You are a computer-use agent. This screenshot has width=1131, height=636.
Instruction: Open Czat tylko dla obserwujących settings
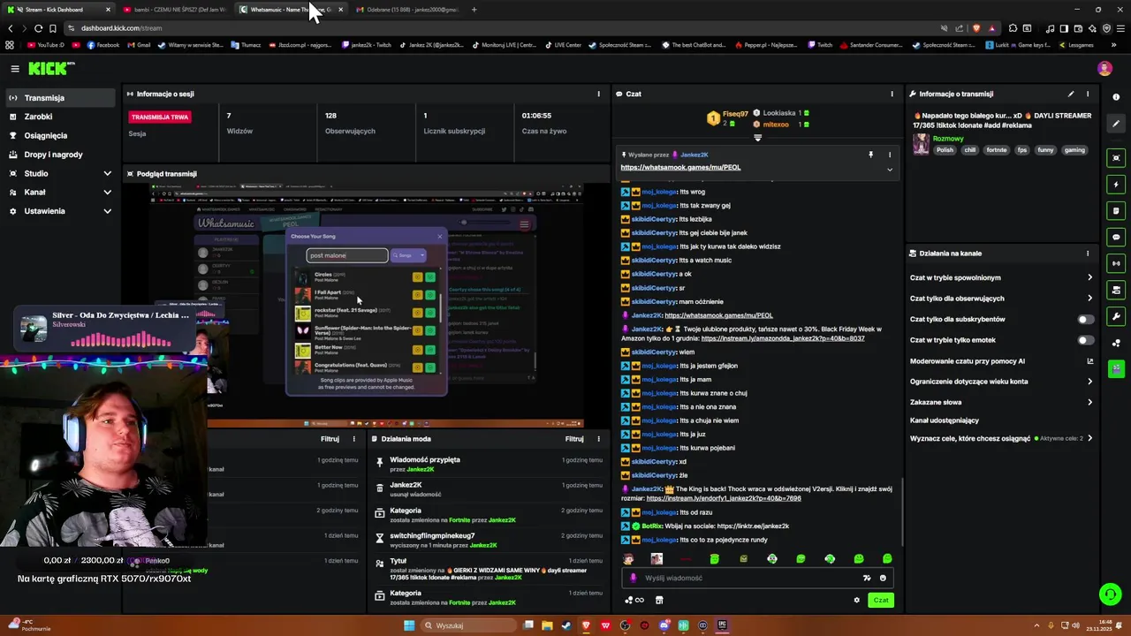click(1001, 299)
